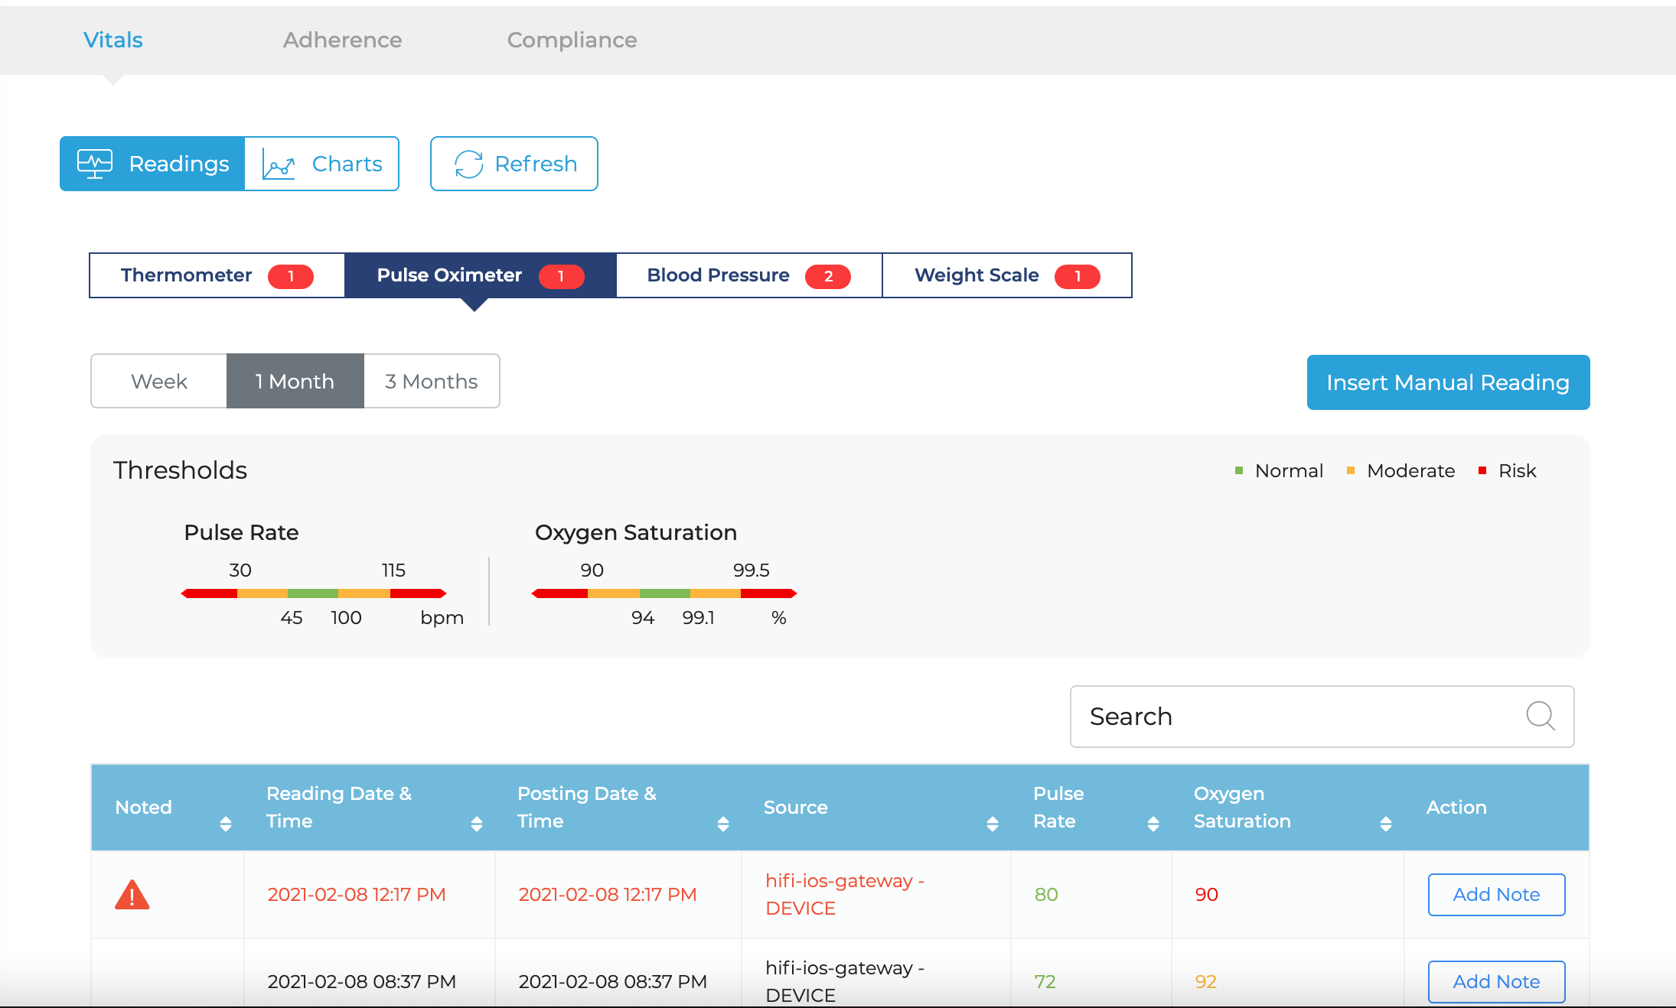Click the Blood Pressure alert count badge

point(827,276)
